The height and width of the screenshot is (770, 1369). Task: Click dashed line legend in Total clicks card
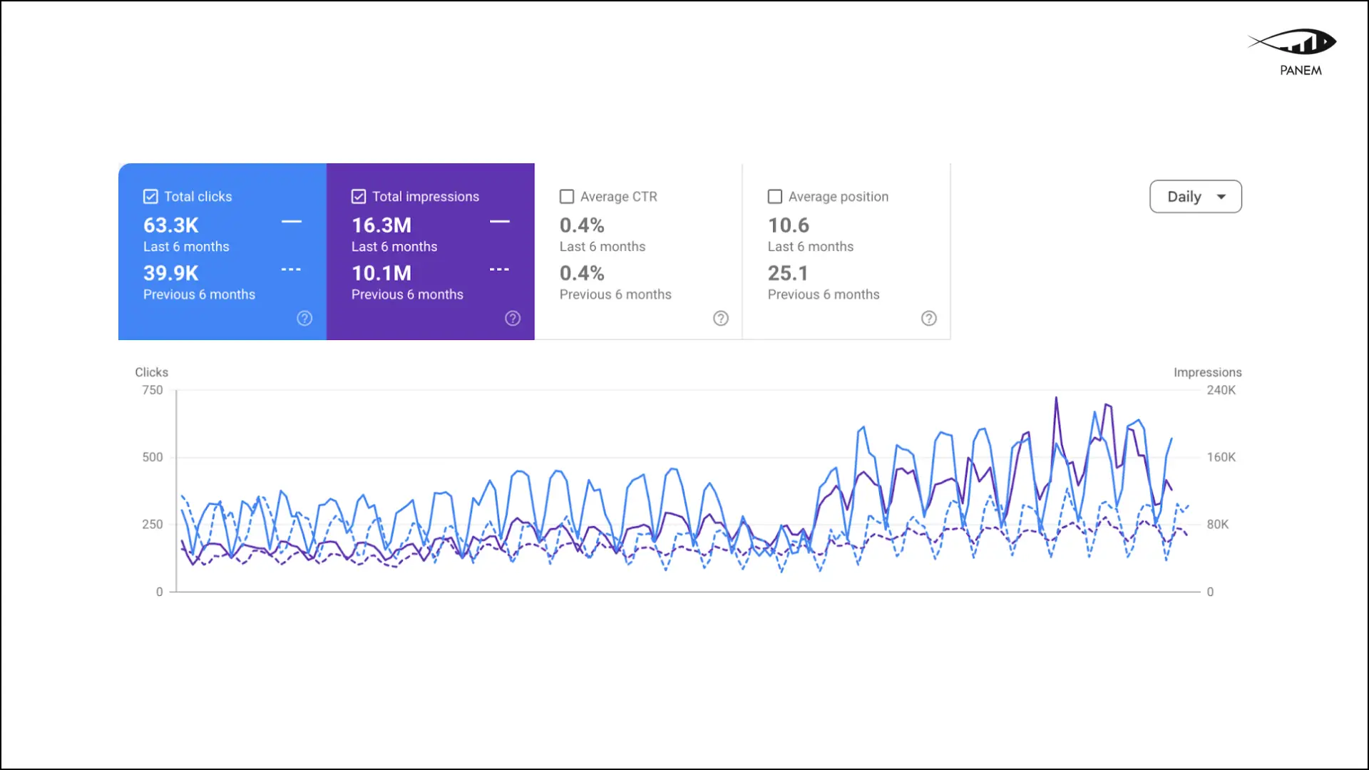pos(291,269)
